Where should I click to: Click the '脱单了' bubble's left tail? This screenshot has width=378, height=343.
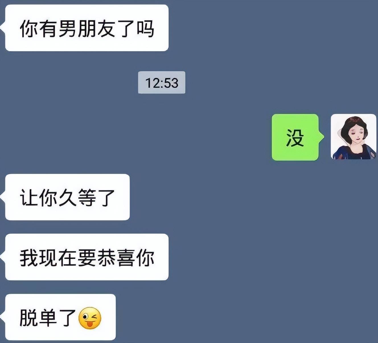coord(3,317)
